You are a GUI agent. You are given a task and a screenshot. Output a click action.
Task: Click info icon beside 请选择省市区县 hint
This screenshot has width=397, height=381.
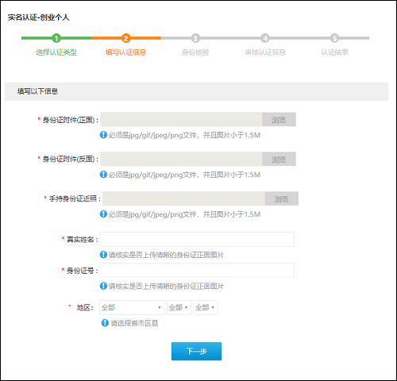(x=105, y=323)
